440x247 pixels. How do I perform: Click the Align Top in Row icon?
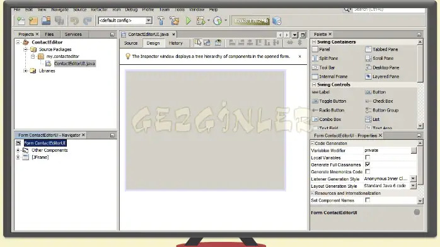coord(258,43)
